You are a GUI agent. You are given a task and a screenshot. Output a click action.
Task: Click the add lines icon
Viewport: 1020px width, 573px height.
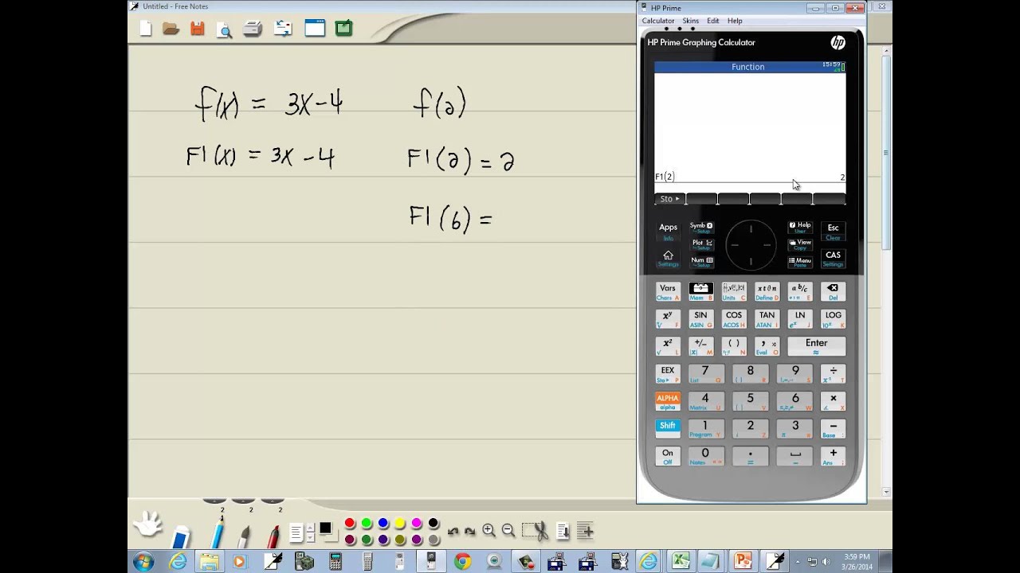click(x=585, y=530)
